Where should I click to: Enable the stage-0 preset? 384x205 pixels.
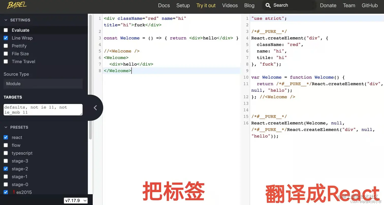[6, 184]
